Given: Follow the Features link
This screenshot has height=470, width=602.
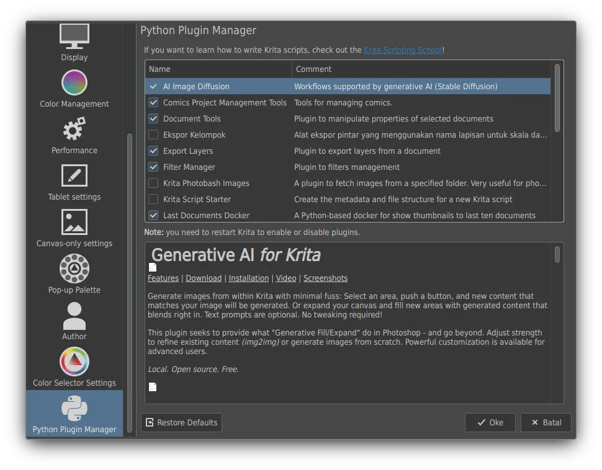Looking at the screenshot, I should (163, 278).
